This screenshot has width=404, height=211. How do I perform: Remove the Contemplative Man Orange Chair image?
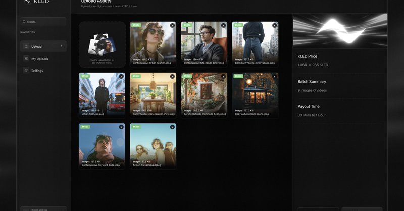point(223,26)
